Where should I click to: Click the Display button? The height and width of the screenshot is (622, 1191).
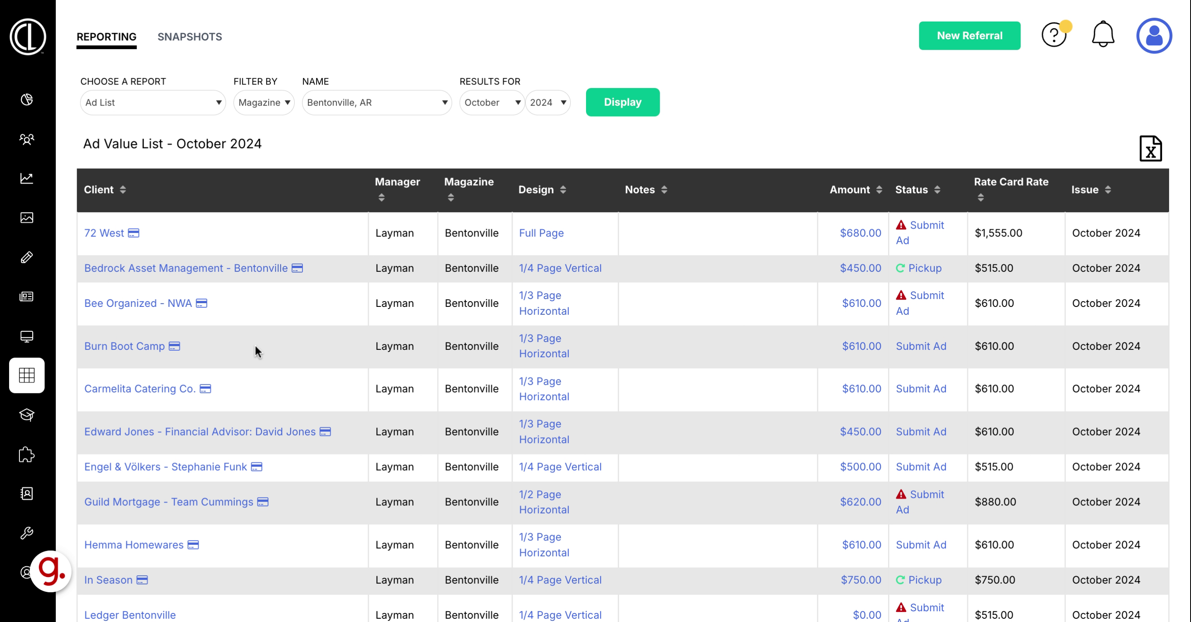pos(622,102)
